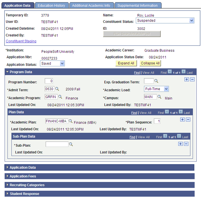
Task: Click the Academic Program field showing GRFIN
Action: [51, 97]
